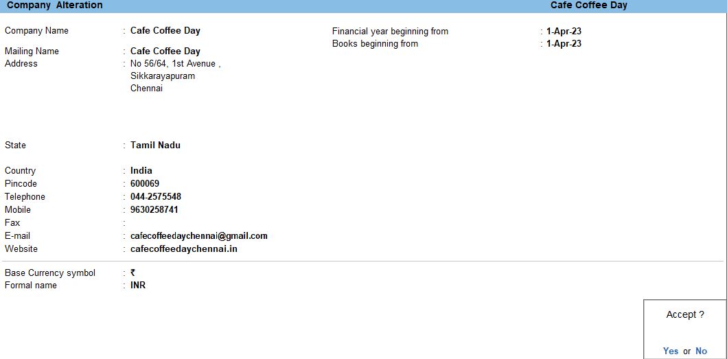Click Financial year beginning date 1-Apr-23

564,32
